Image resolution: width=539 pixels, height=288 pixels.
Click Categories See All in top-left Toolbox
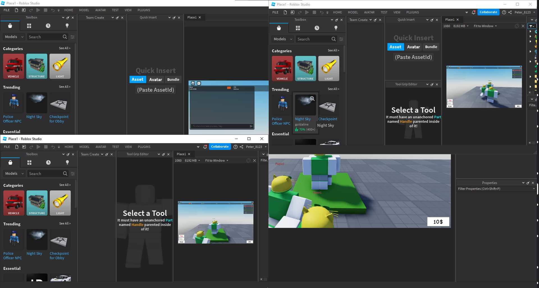click(65, 48)
